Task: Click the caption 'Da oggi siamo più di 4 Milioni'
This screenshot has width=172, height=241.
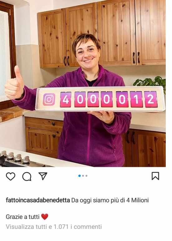Action: click(x=110, y=200)
